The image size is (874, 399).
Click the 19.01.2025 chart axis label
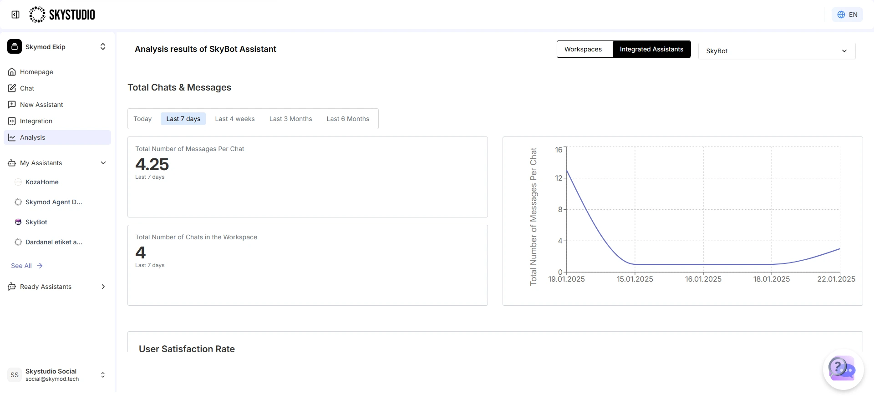(x=566, y=279)
